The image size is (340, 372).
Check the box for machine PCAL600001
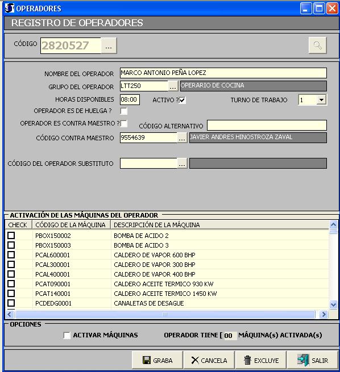[x=11, y=255]
